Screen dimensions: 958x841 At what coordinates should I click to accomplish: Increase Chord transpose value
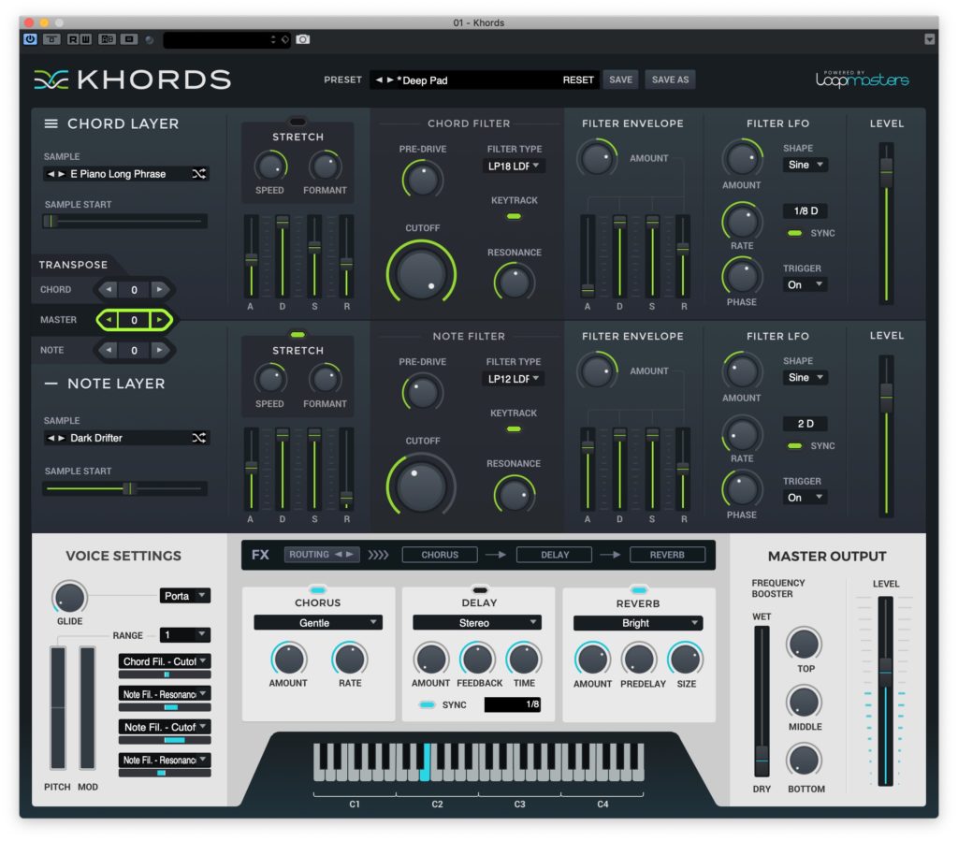click(159, 289)
